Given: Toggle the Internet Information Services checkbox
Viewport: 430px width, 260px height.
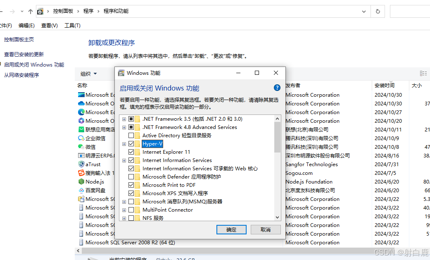Looking at the screenshot, I should click(131, 160).
